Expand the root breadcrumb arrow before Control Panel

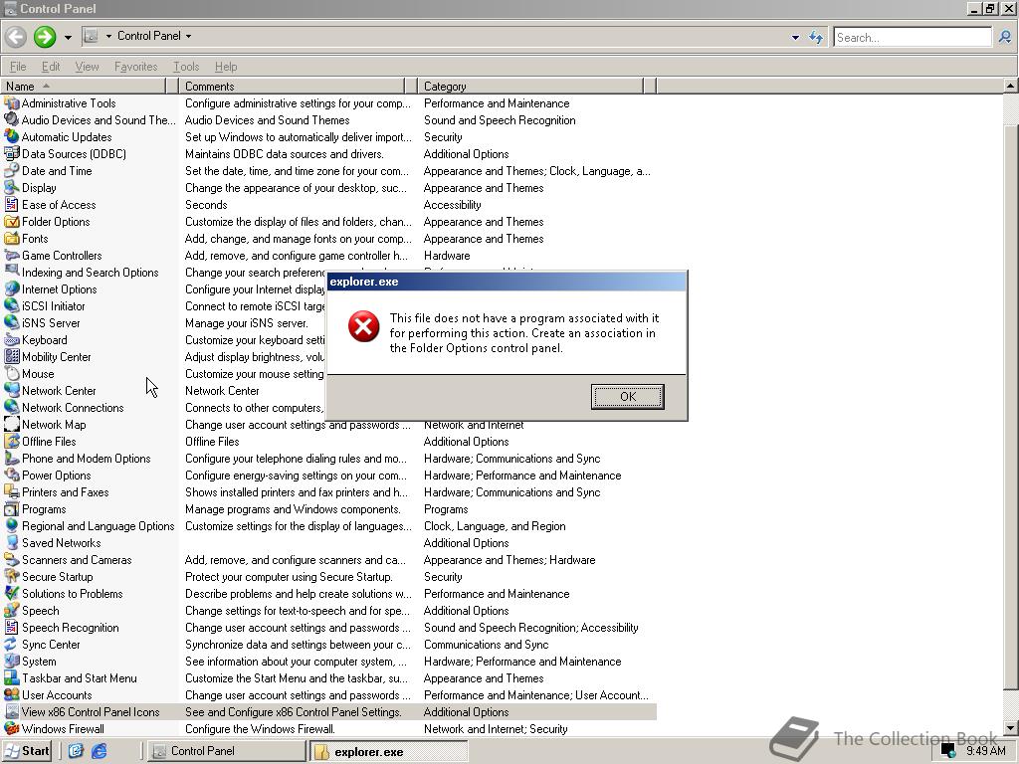[x=107, y=37]
